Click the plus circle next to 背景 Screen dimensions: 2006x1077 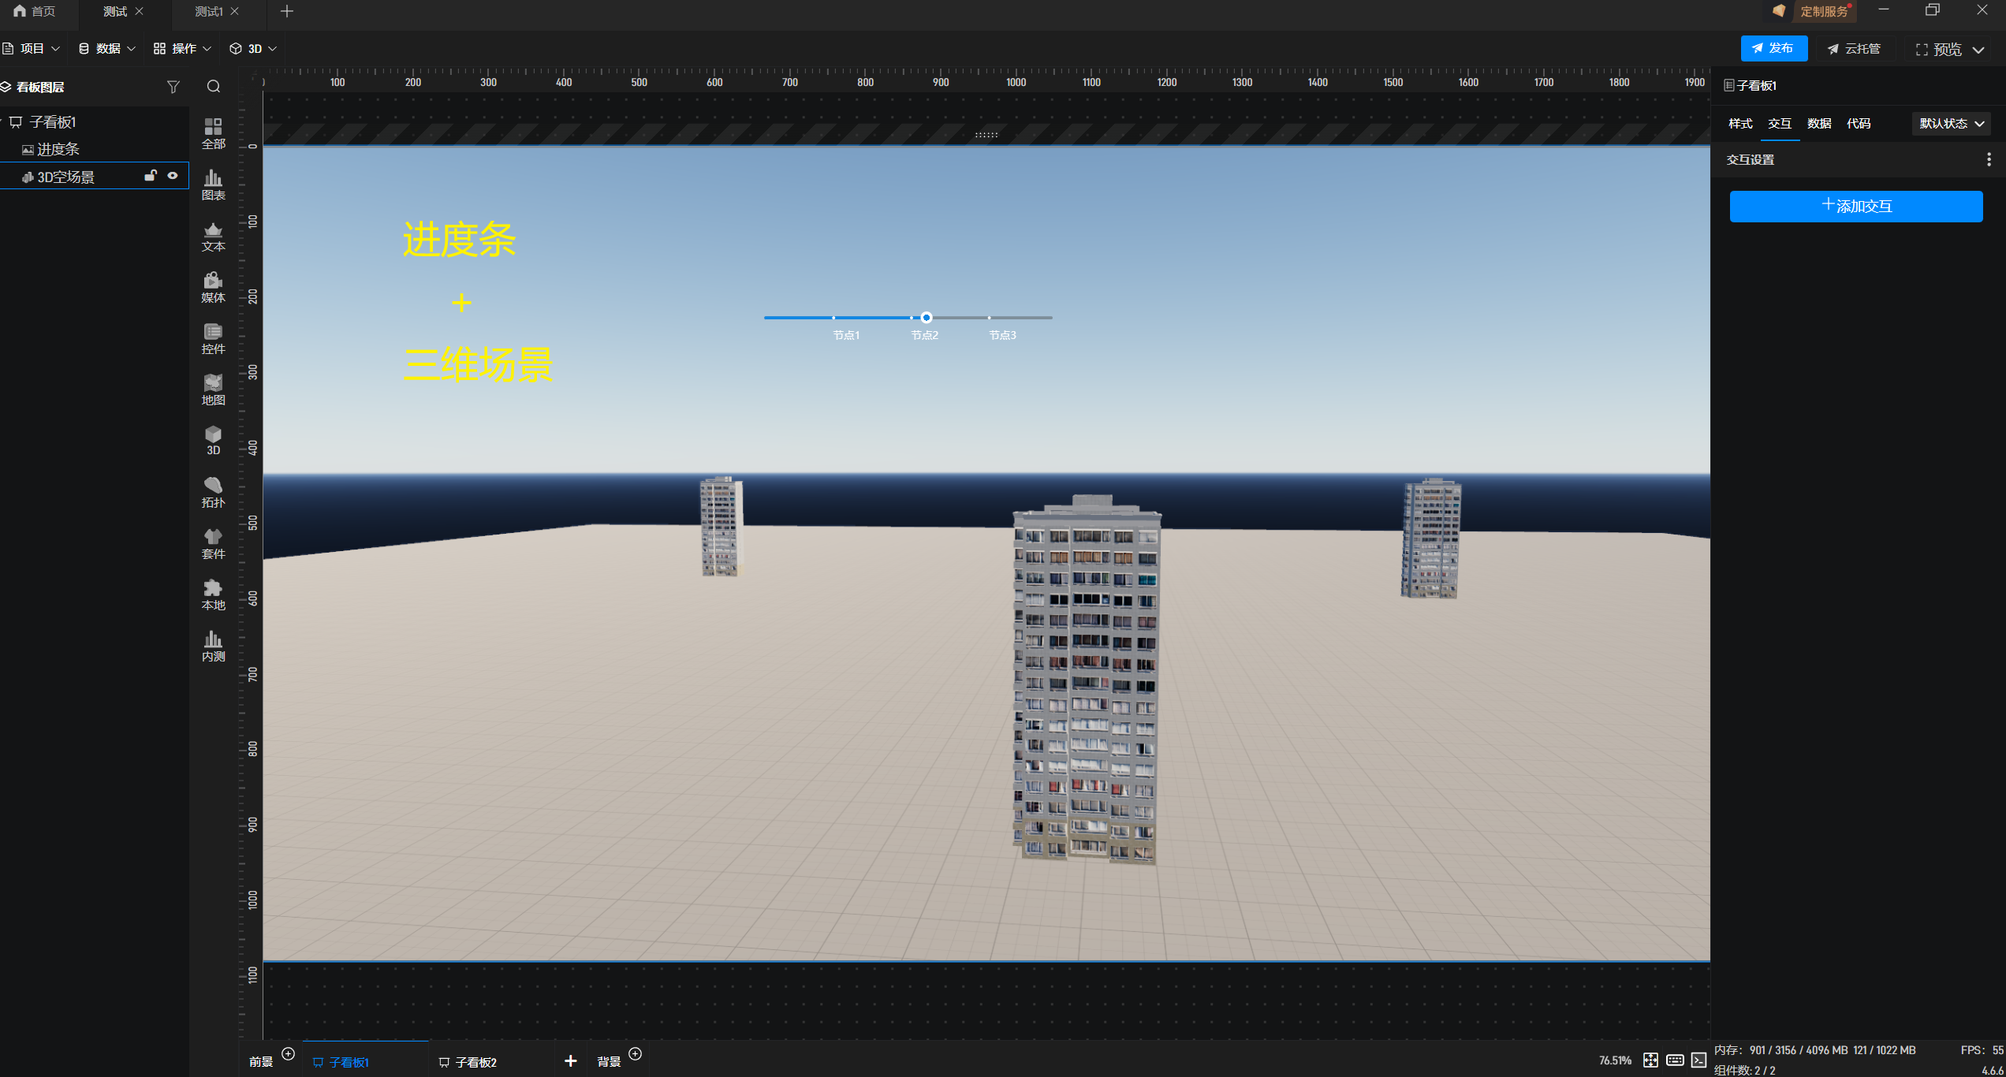coord(635,1054)
